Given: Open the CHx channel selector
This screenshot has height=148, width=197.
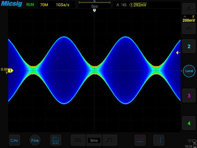Looking at the screenshot, I should pos(14,140).
